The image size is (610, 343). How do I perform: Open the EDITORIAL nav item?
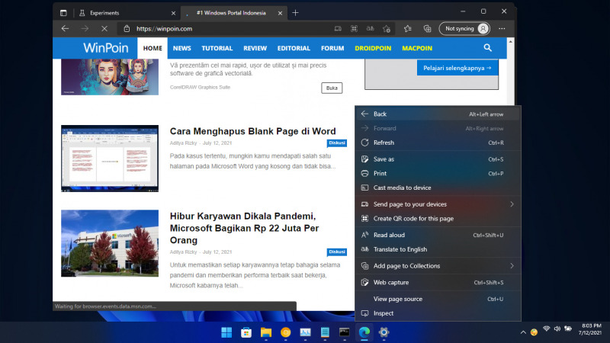click(294, 48)
